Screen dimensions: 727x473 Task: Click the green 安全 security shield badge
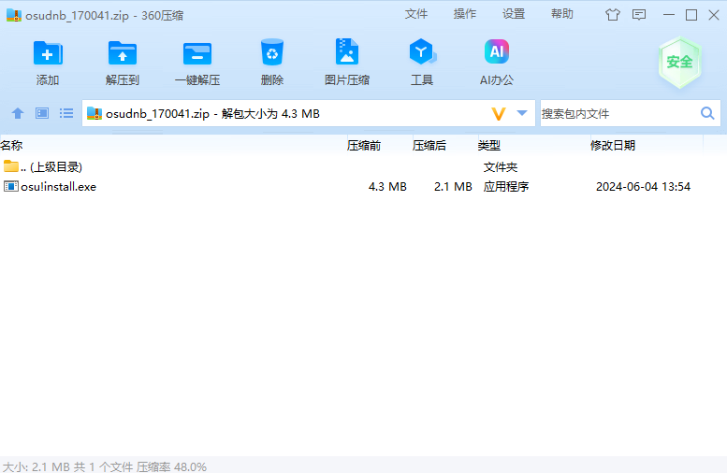tap(679, 62)
